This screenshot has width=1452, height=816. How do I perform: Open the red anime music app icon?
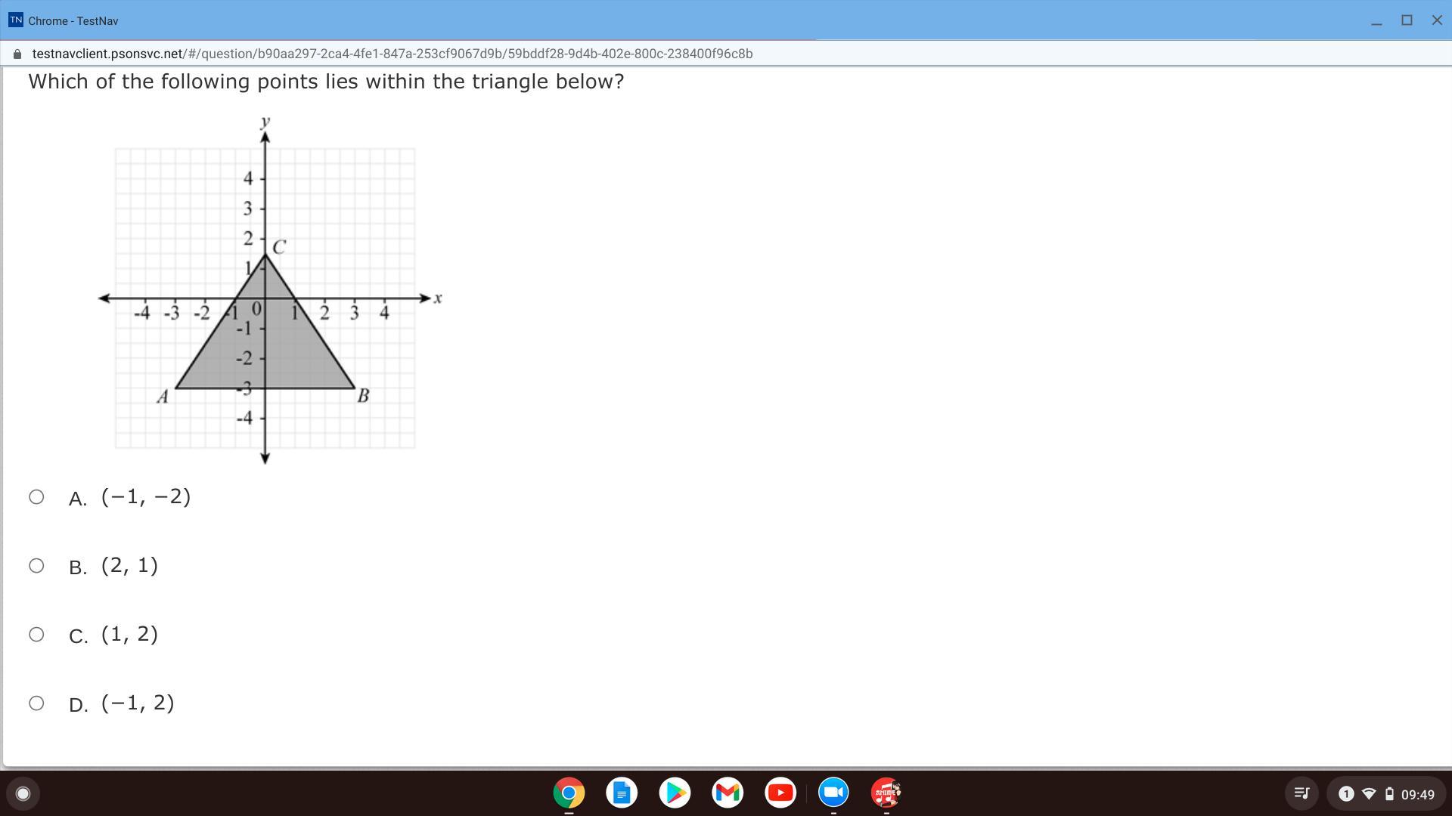pos(886,793)
